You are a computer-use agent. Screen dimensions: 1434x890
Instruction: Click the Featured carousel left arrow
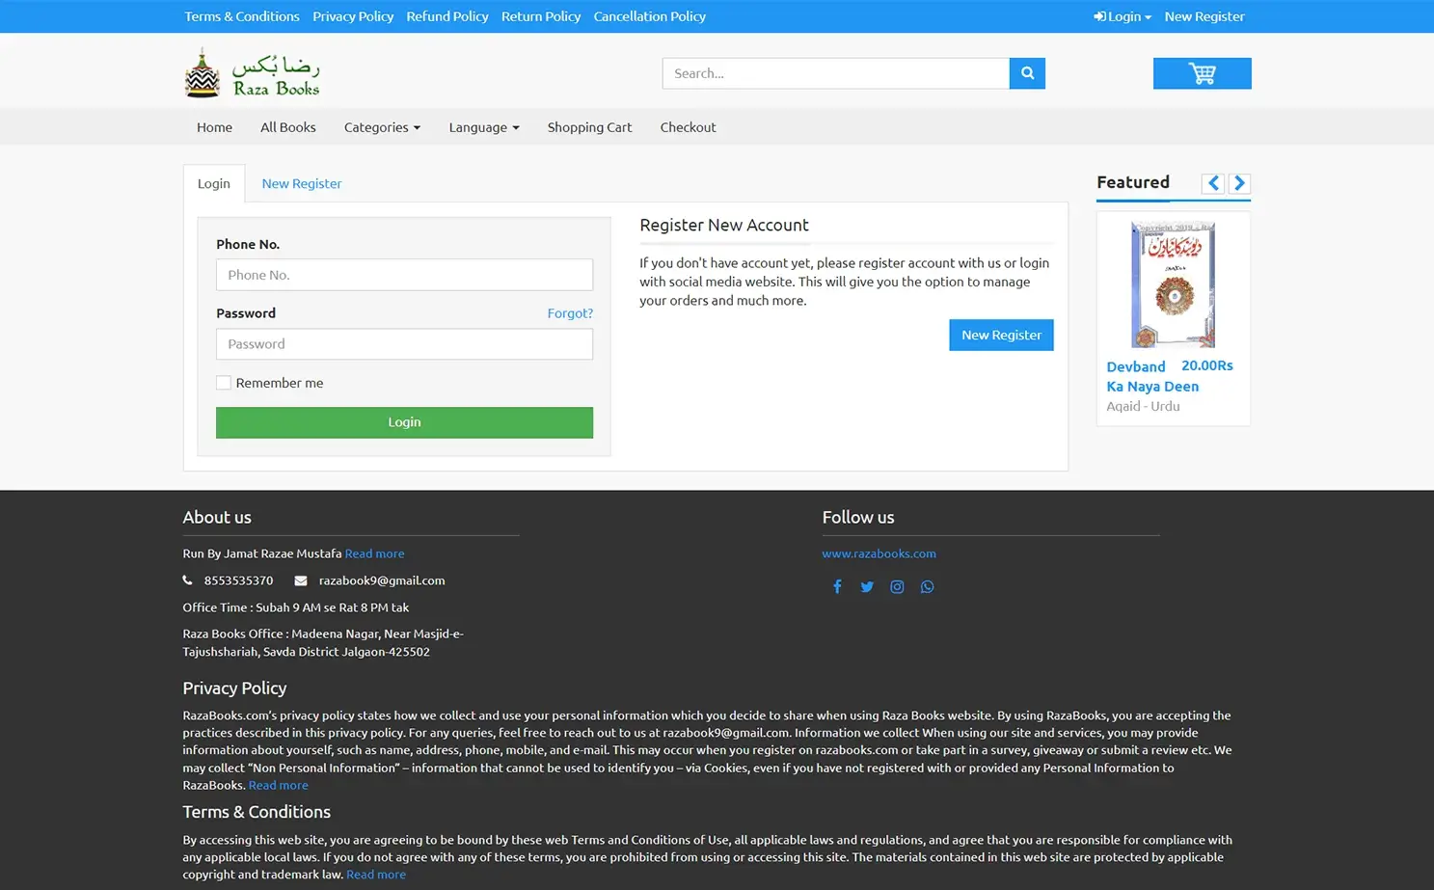[x=1212, y=183]
